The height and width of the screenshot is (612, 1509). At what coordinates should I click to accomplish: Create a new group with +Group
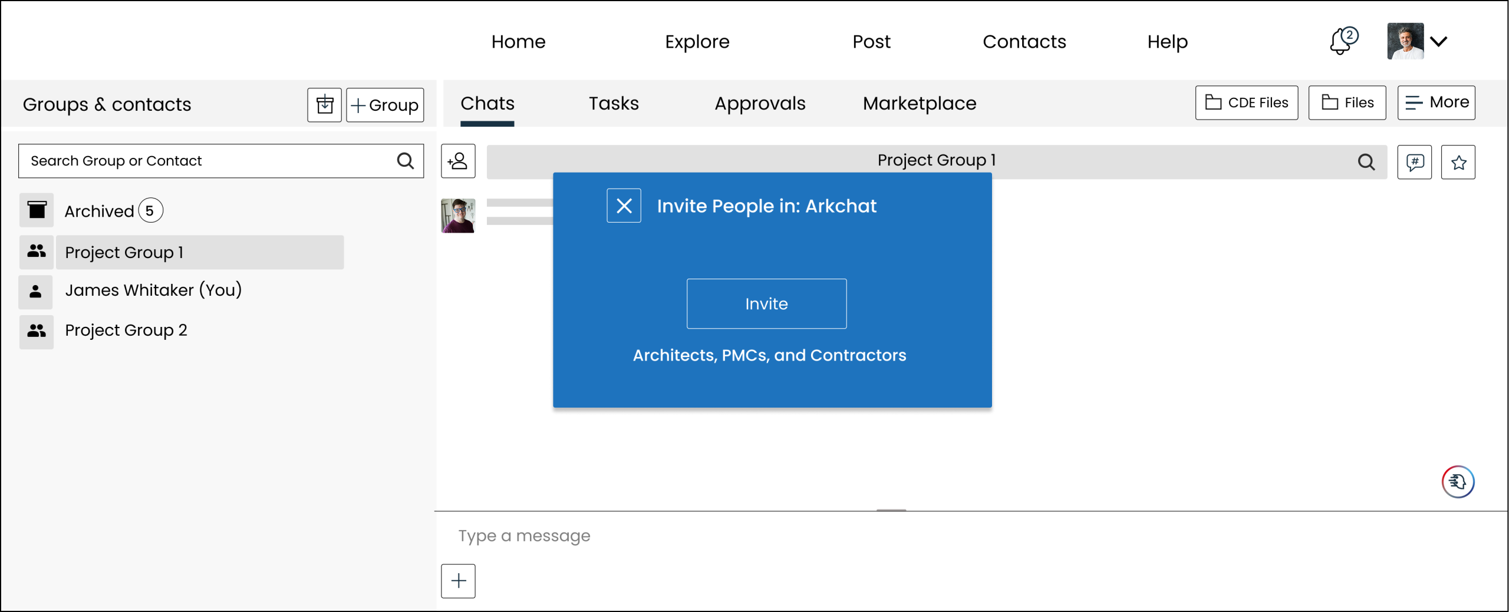click(385, 105)
